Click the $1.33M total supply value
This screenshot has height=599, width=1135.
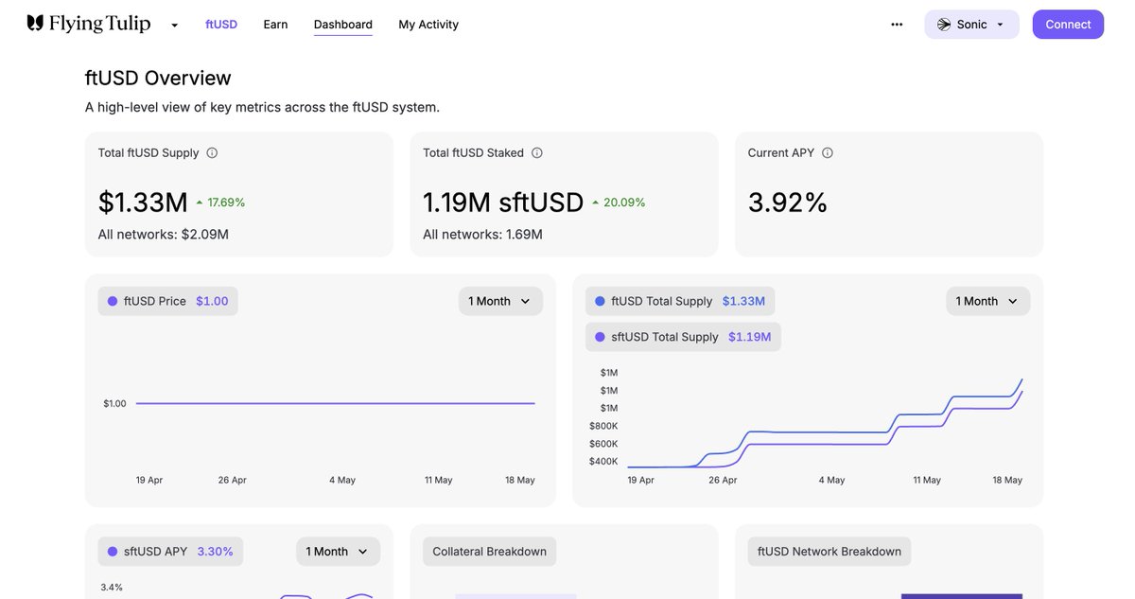tap(143, 203)
